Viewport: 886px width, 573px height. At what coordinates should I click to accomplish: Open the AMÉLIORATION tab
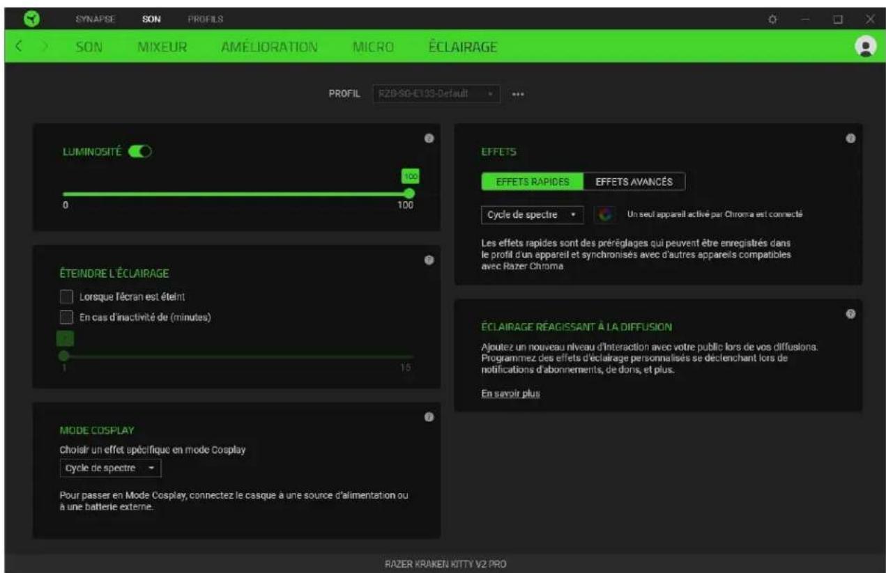point(269,47)
